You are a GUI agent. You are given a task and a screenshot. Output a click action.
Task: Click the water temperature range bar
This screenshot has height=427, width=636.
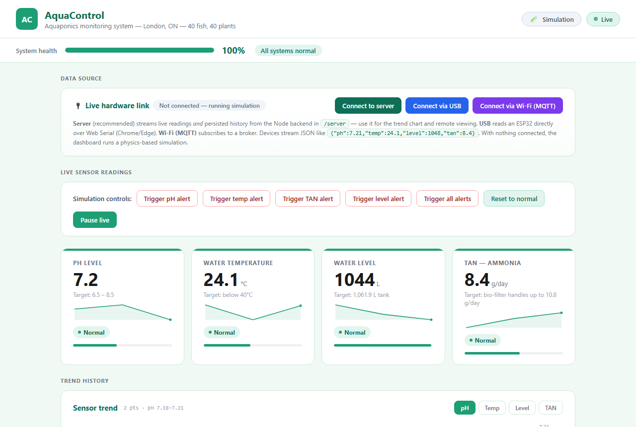(253, 345)
